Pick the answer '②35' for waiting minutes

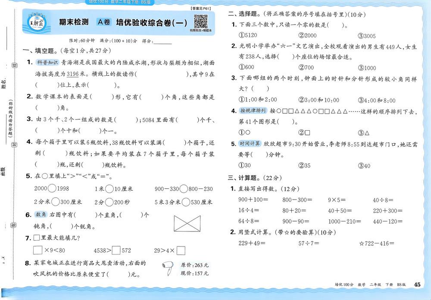(x=304, y=166)
